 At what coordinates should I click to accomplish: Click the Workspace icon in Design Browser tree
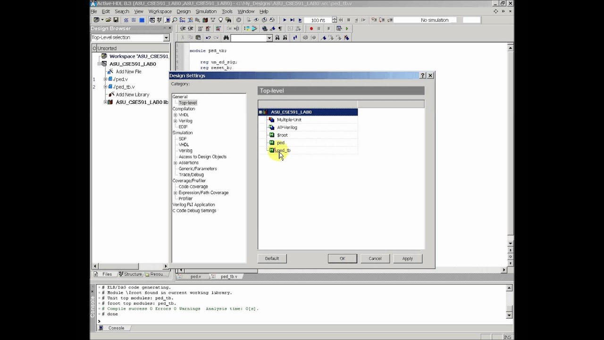coord(104,56)
